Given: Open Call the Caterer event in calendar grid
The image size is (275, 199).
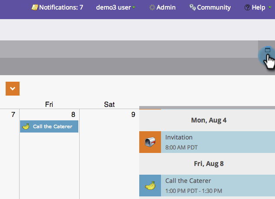Looking at the screenshot, I should (x=53, y=126).
